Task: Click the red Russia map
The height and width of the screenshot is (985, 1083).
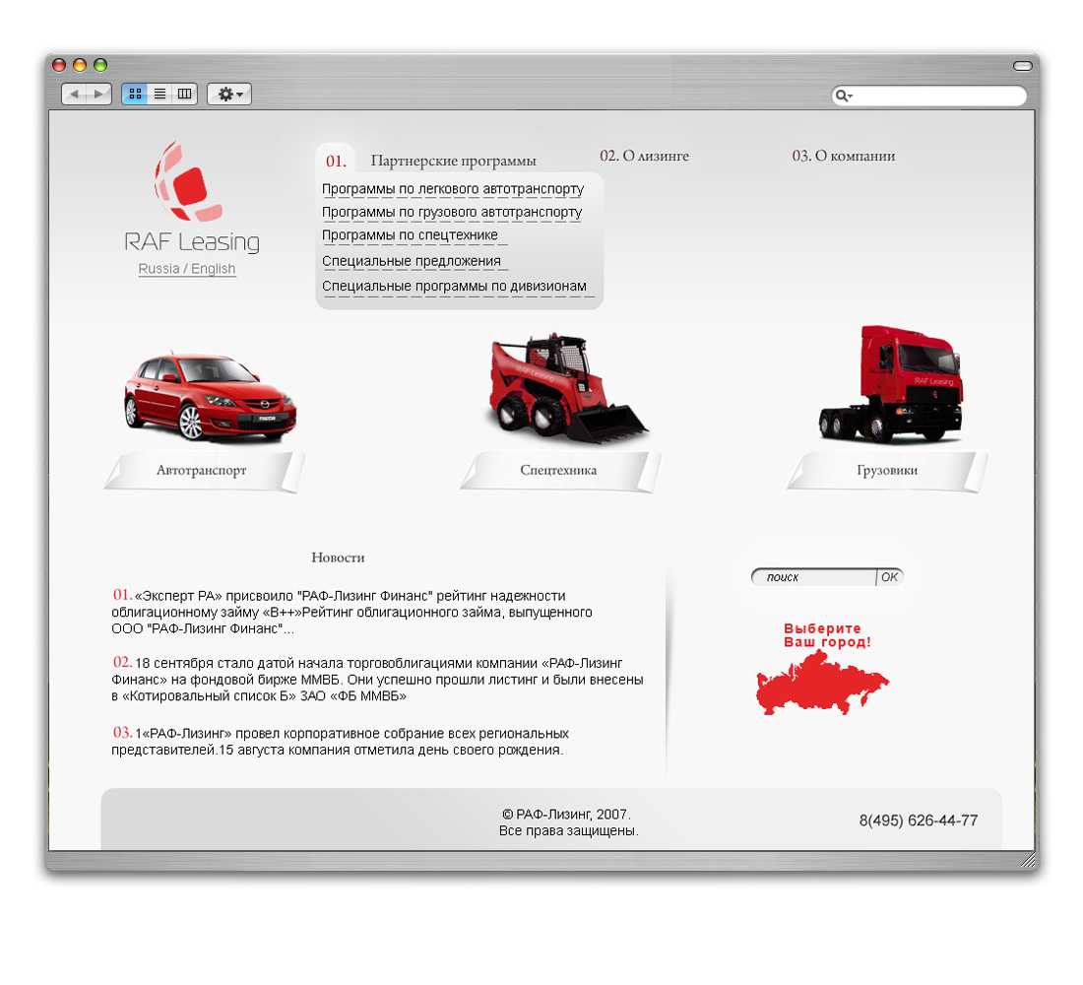Action: pos(822,683)
